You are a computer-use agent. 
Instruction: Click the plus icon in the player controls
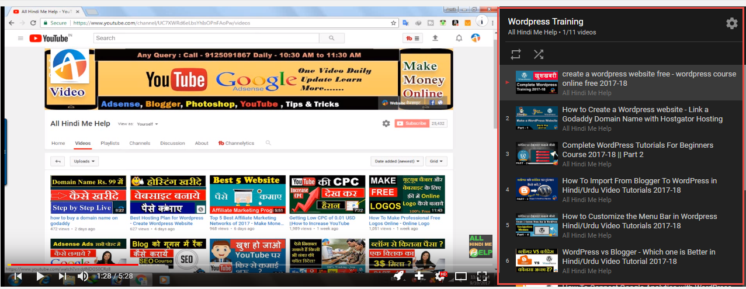(419, 276)
